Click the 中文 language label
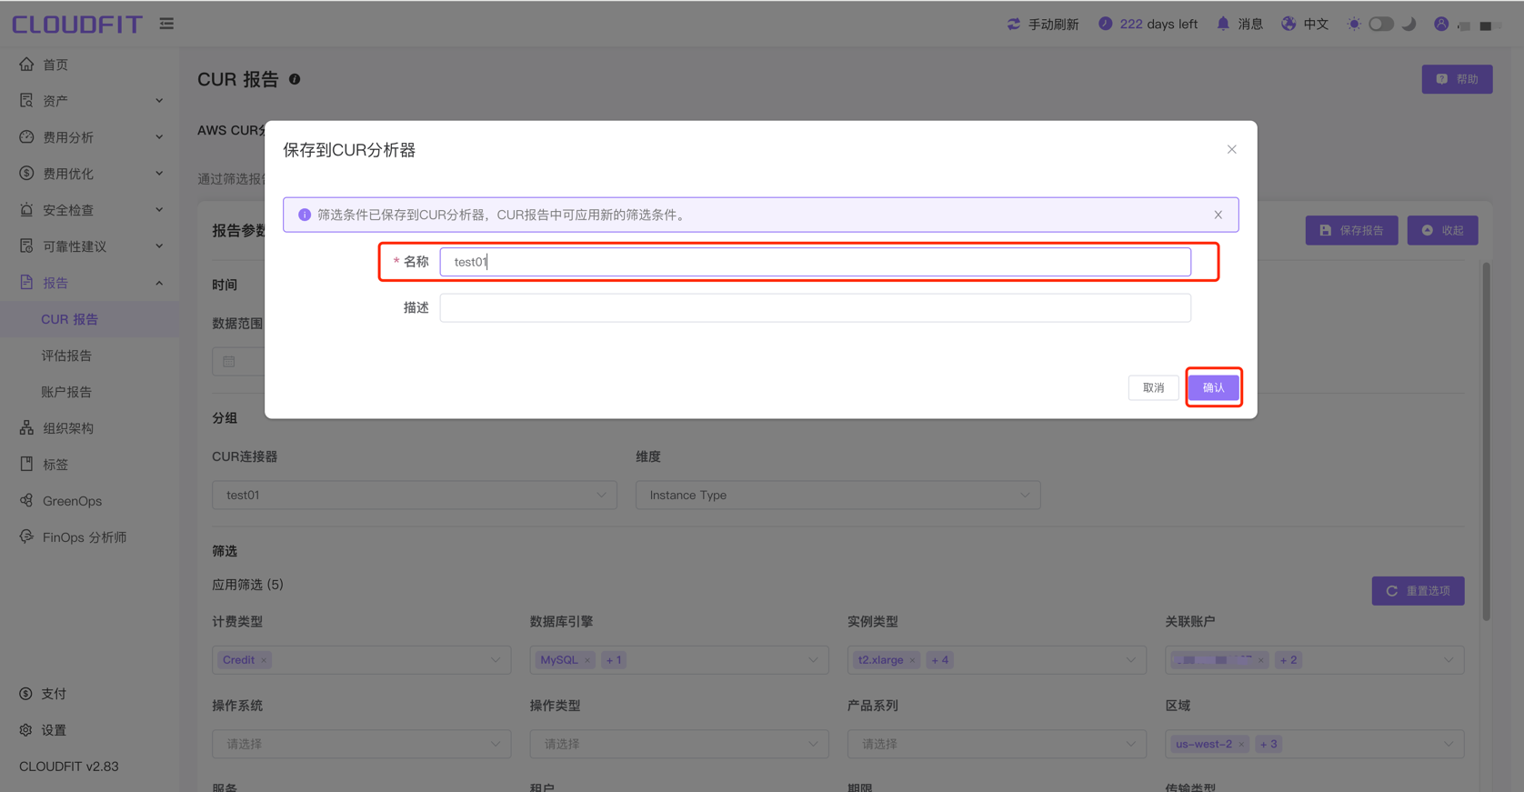Viewport: 1524px width, 792px height. [1316, 24]
